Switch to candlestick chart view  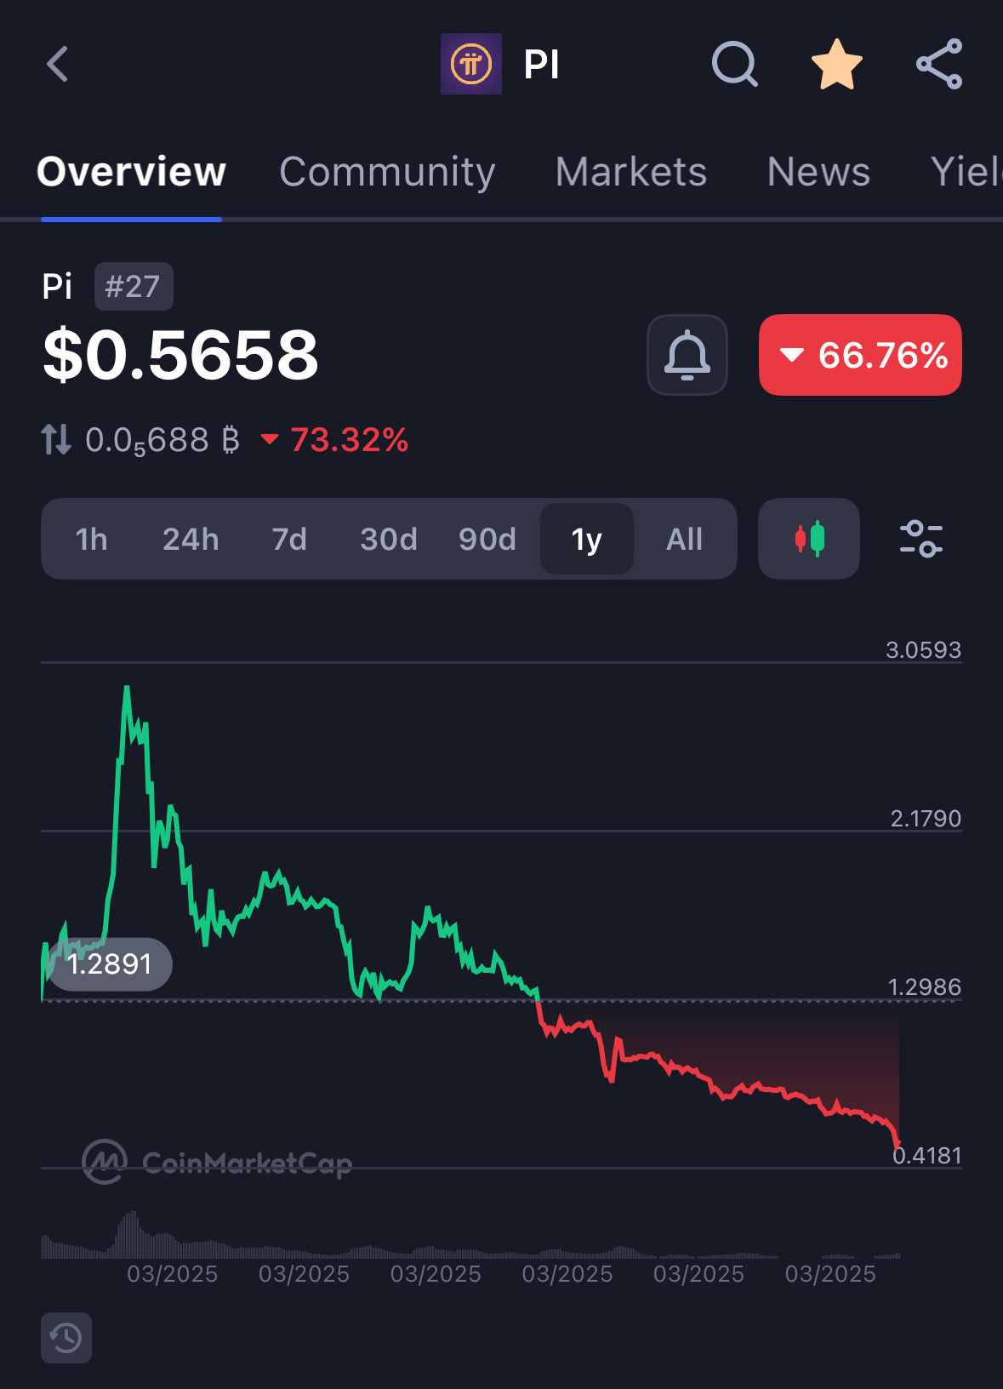point(809,539)
